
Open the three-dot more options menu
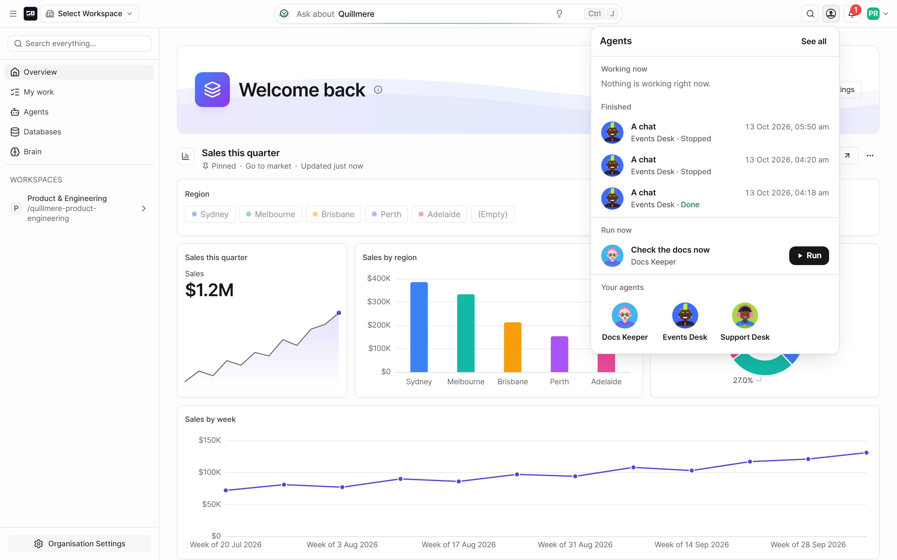(x=870, y=156)
